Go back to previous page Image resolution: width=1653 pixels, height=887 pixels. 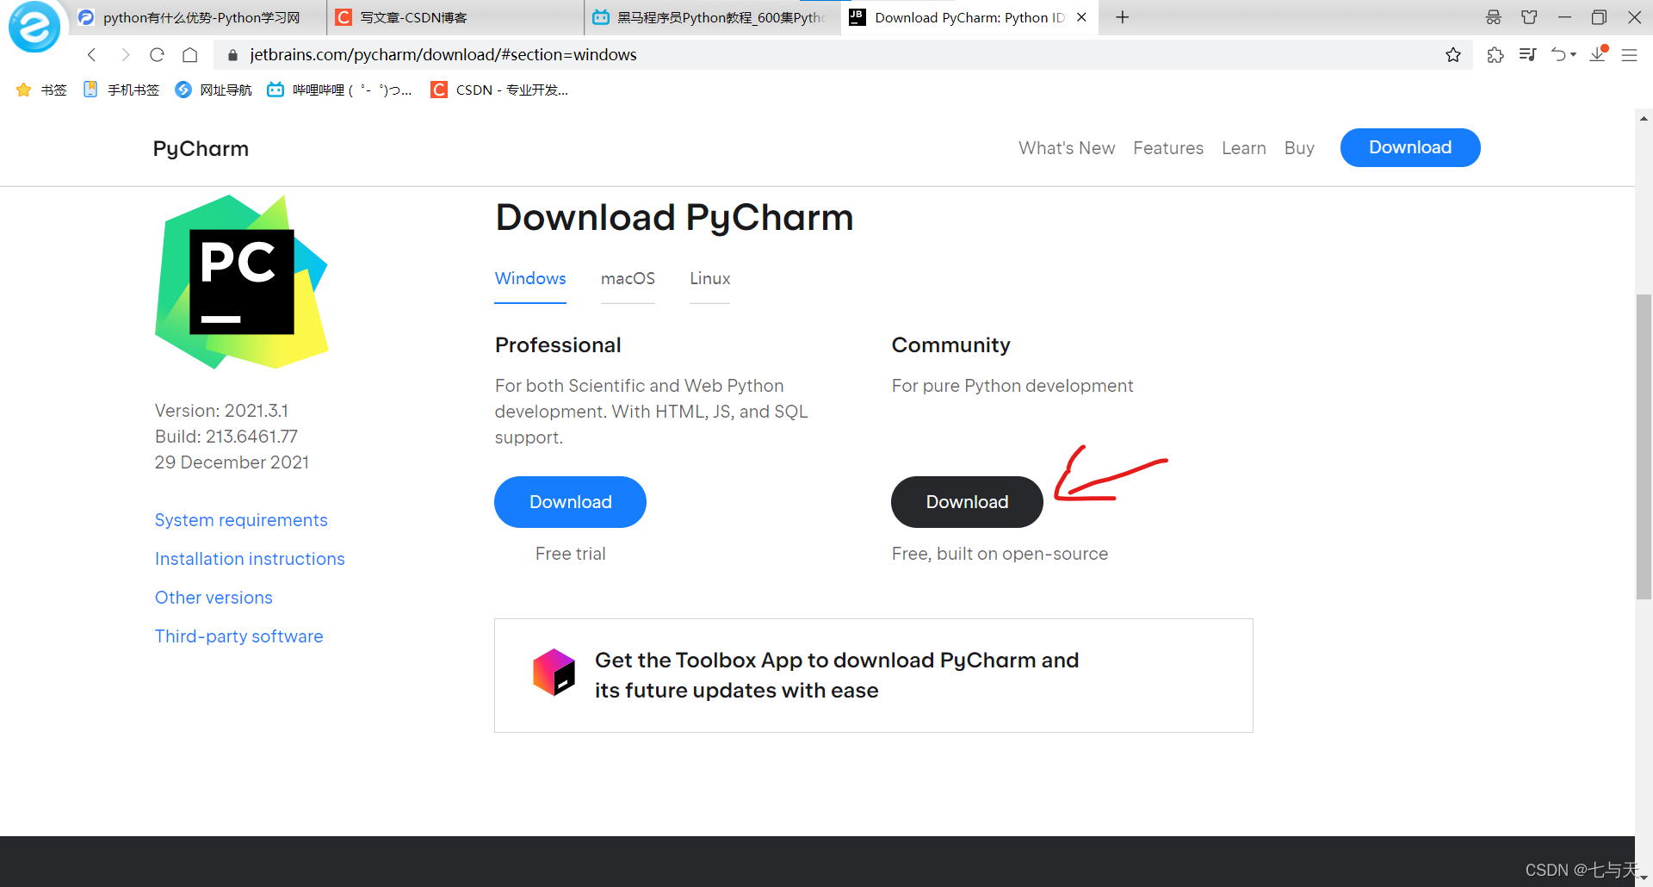tap(92, 55)
